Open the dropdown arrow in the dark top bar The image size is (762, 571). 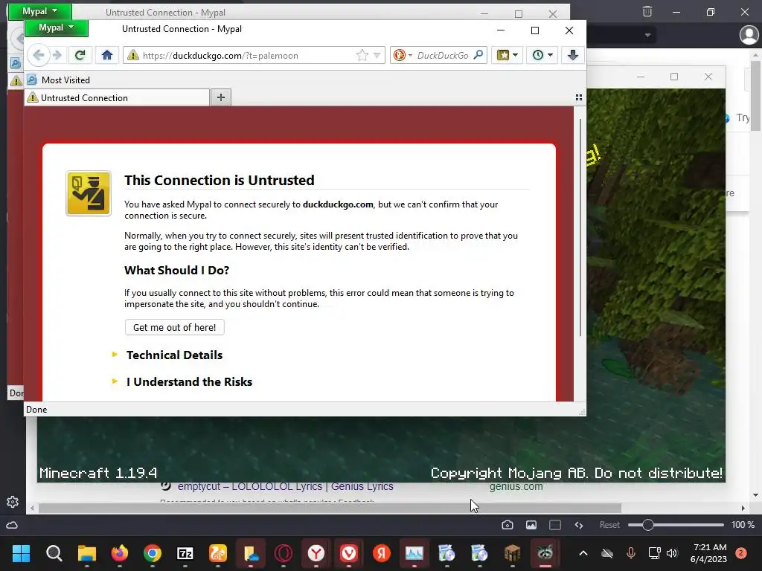[647, 35]
